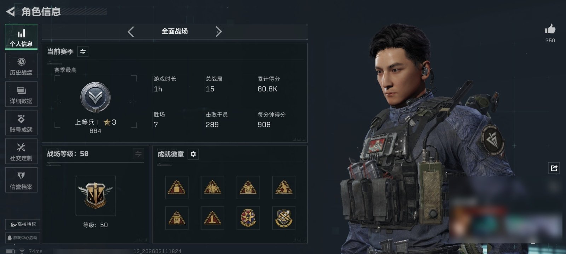Switch to previous mode with left chevron

coord(131,32)
